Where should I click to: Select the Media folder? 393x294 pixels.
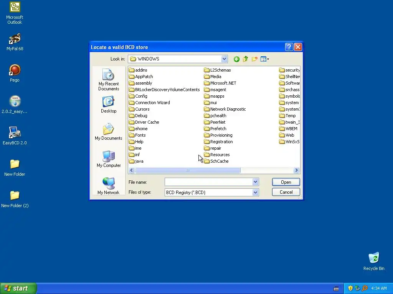213,77
